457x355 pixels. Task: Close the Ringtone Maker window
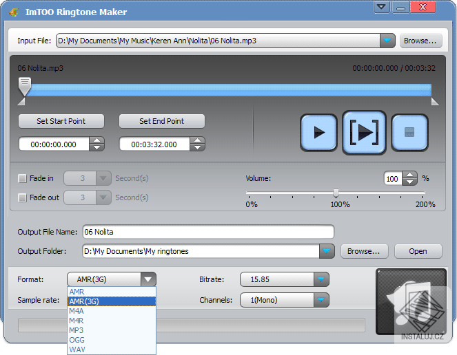(423, 7)
